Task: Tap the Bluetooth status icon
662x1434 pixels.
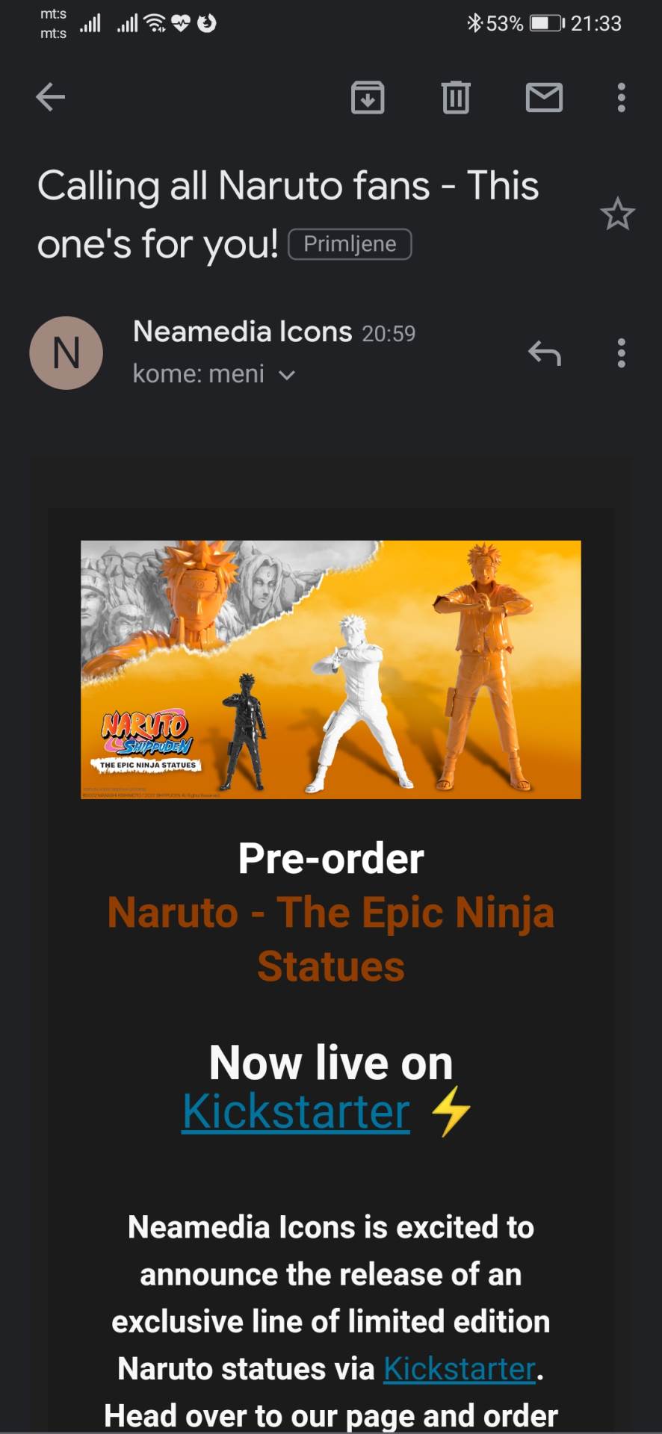Action: coord(474,24)
